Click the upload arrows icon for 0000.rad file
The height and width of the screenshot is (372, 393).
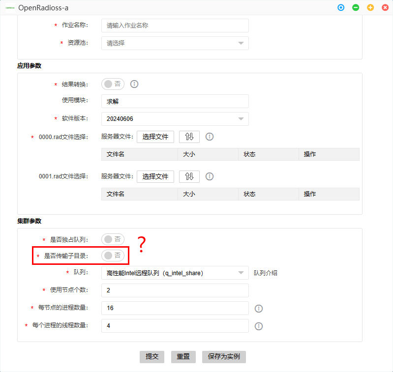pos(189,137)
